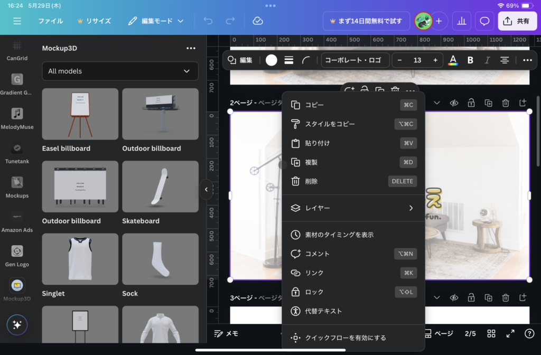Choose スタイルをコピー from context menu

pyautogui.click(x=353, y=124)
